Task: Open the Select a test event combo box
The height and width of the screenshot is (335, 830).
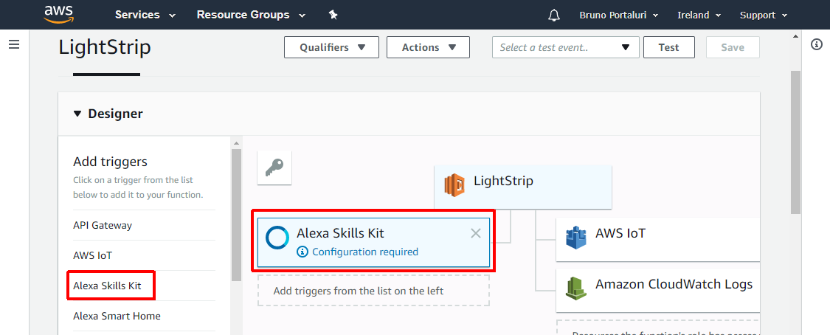Action: coord(565,47)
